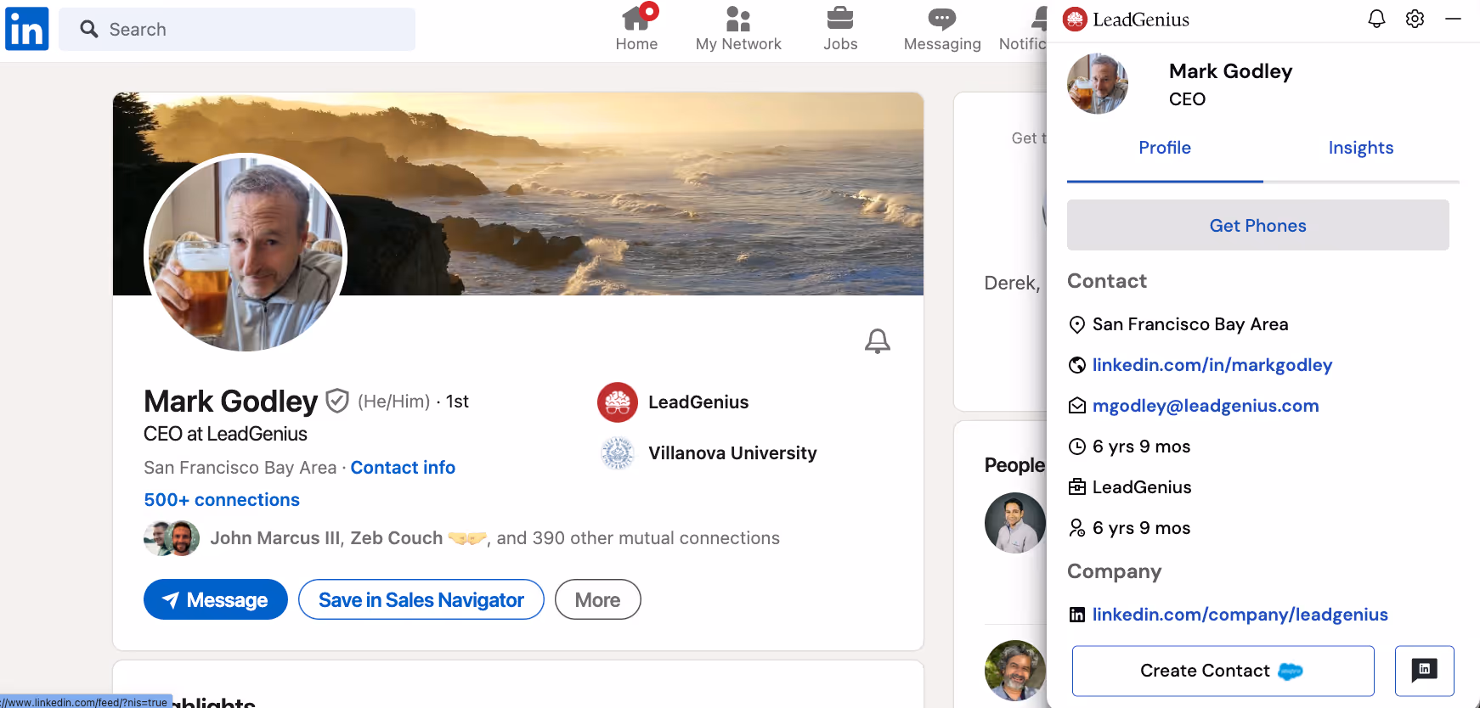This screenshot has width=1480, height=708.
Task: Click the briefcase icon beside LeadGenius
Action: [1076, 487]
